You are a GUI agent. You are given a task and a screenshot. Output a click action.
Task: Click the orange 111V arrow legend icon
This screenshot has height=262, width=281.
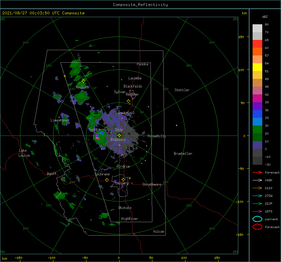257,188
